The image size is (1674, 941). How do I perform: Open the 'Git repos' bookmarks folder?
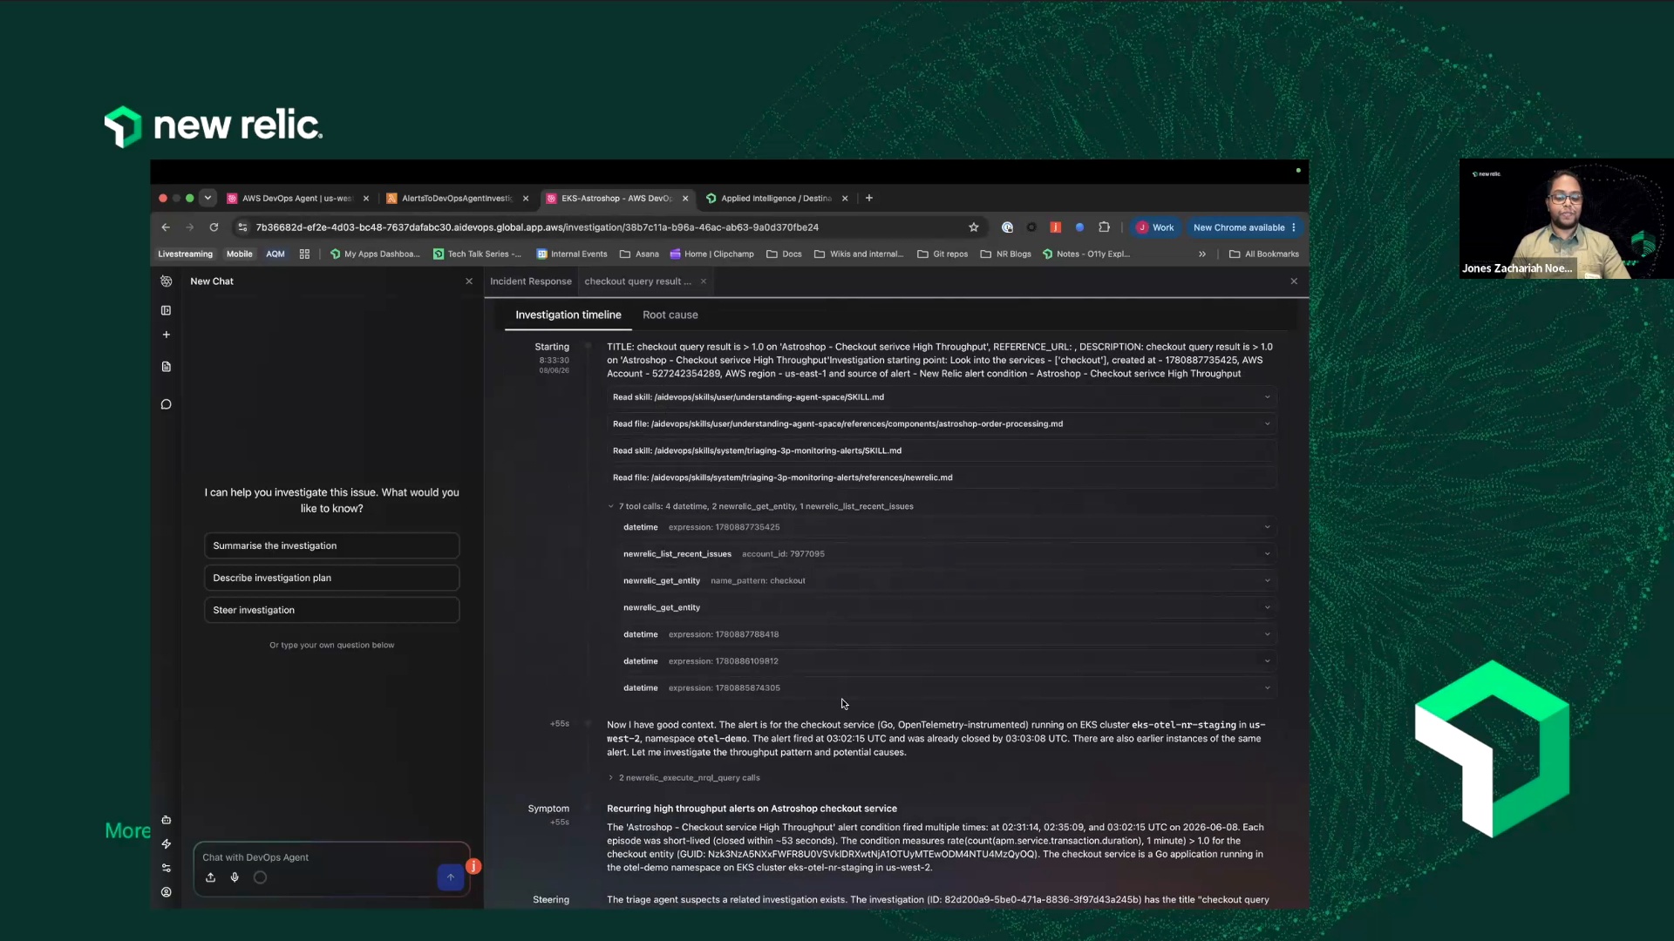point(942,254)
